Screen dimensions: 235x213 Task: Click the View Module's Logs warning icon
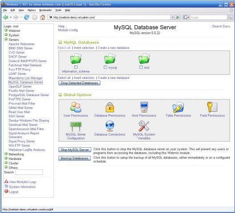[x=6, y=182]
